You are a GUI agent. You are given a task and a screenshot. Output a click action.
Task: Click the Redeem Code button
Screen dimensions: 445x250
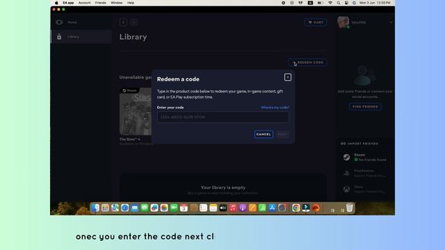point(307,62)
